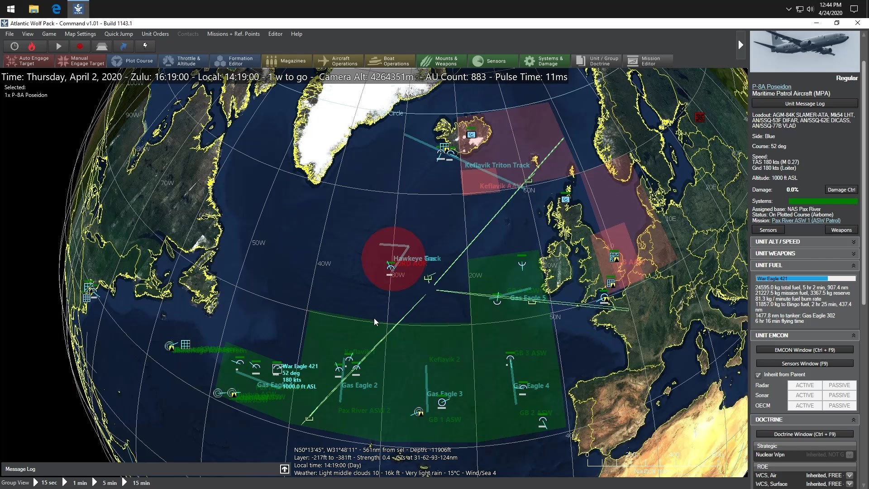Click the P-8A Poseidon aircraft thumbnail
The height and width of the screenshot is (489, 869).
point(805,51)
